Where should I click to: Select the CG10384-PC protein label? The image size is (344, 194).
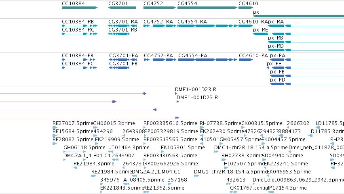coord(78,64)
